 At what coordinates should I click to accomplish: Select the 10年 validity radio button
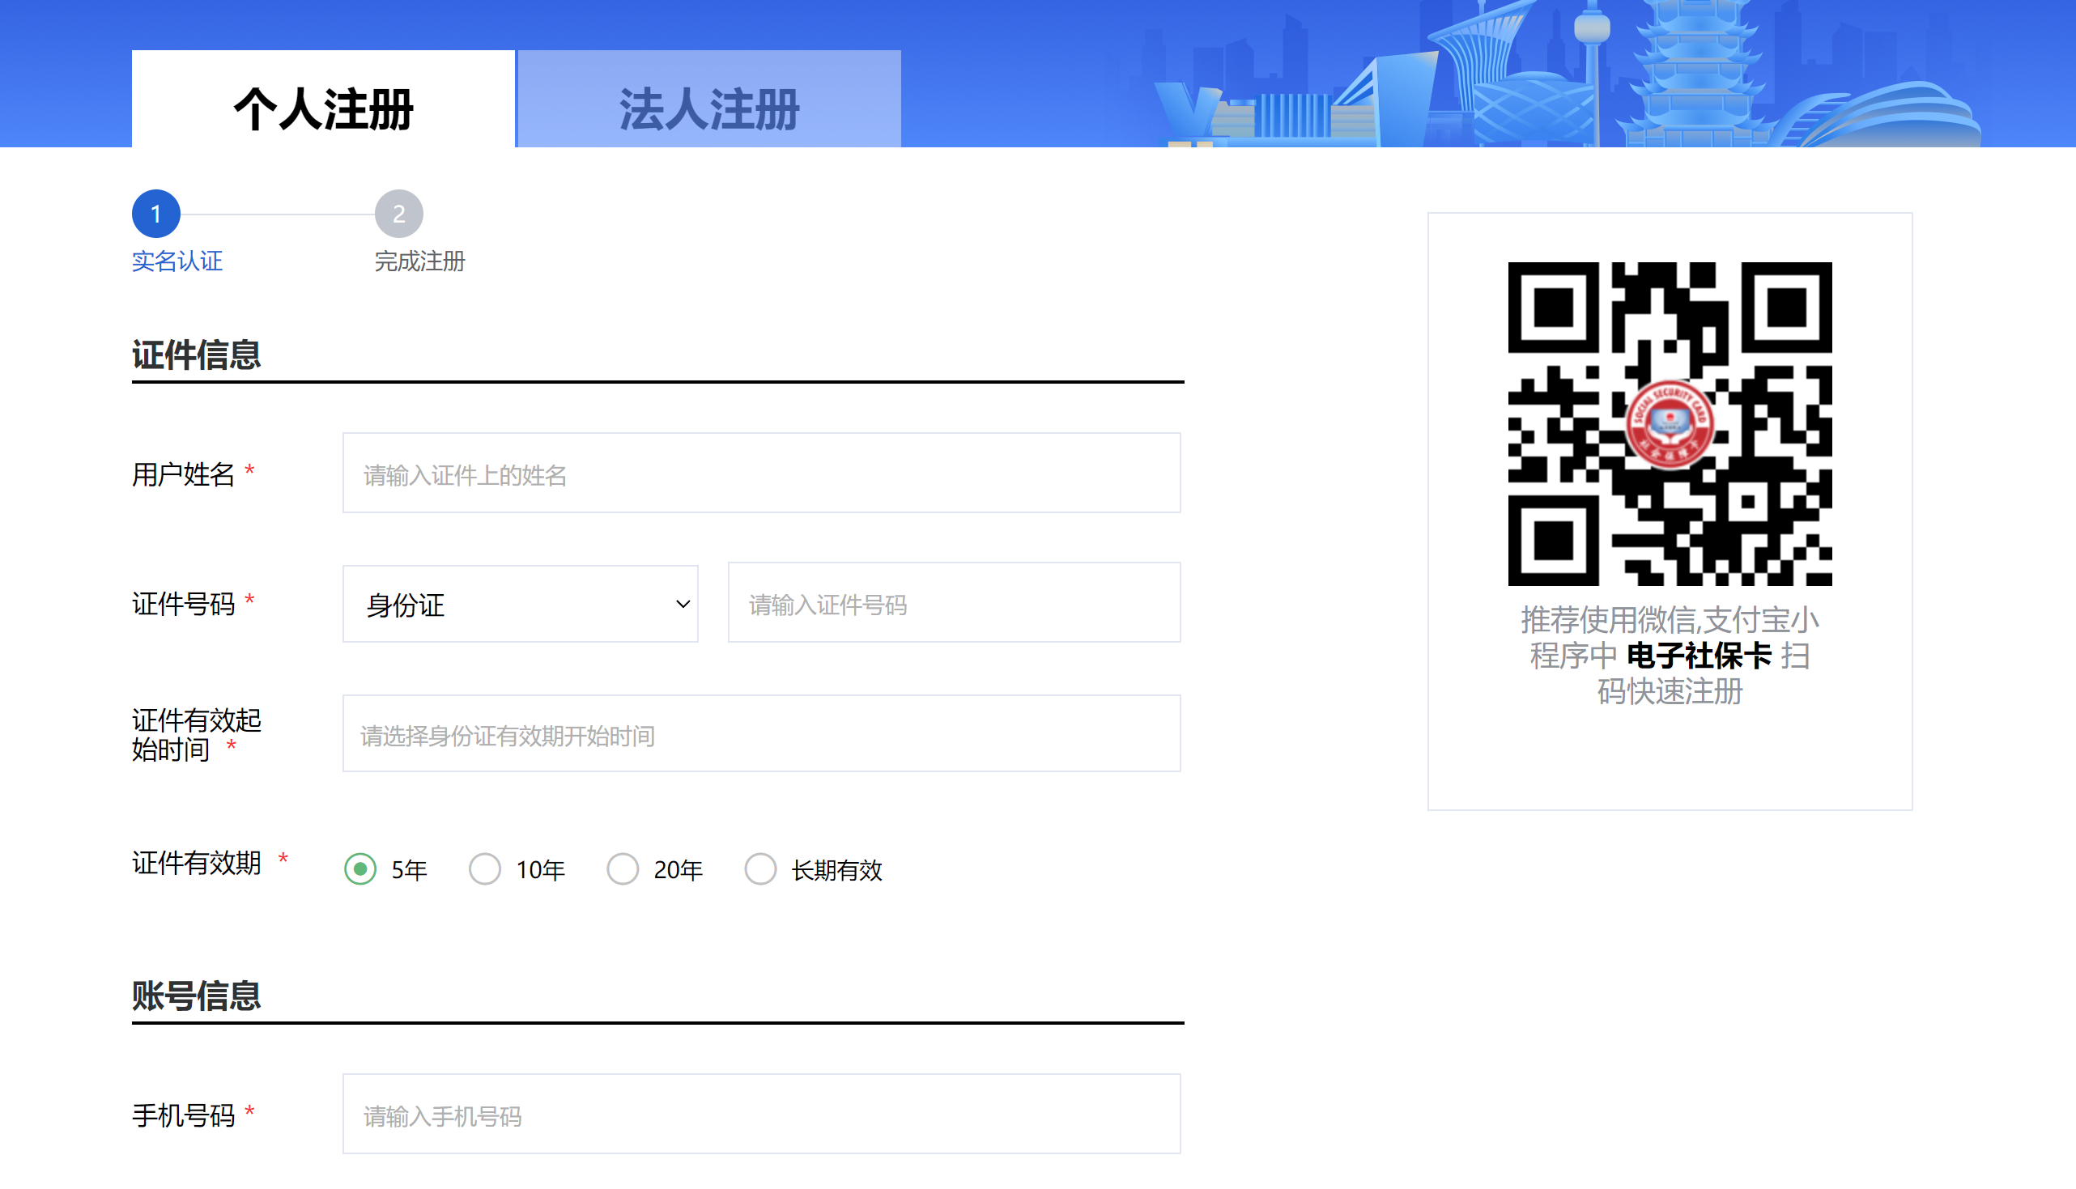484,869
